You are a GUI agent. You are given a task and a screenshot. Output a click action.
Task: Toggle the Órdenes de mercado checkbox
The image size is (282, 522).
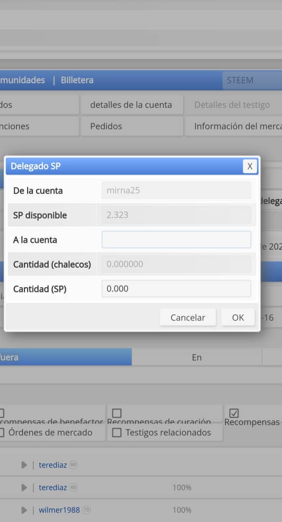pyautogui.click(x=1, y=433)
